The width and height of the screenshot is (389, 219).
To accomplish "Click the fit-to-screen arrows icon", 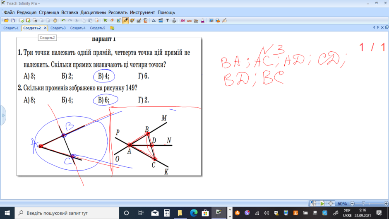I will pos(331,203).
